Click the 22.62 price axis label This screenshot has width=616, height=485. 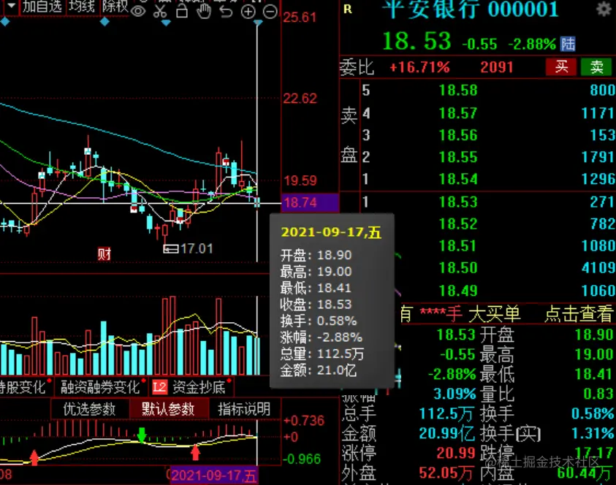(300, 98)
